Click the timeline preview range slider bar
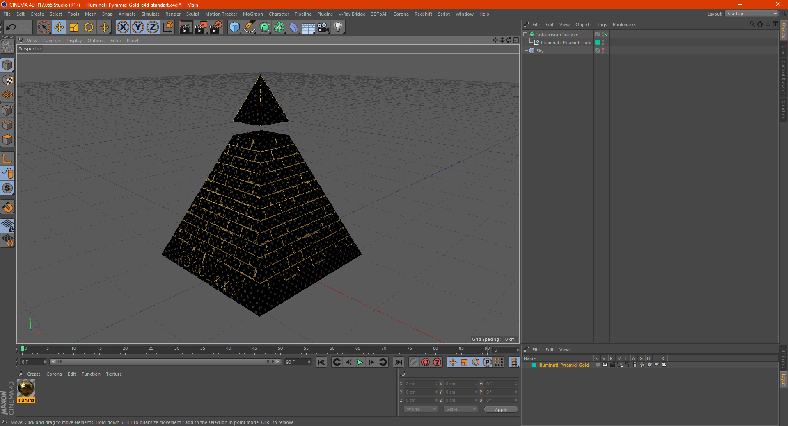Viewport: 788px width, 426px height. (165, 362)
